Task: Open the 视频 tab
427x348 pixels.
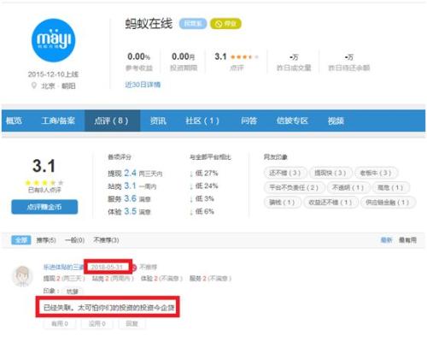Action: (336, 121)
